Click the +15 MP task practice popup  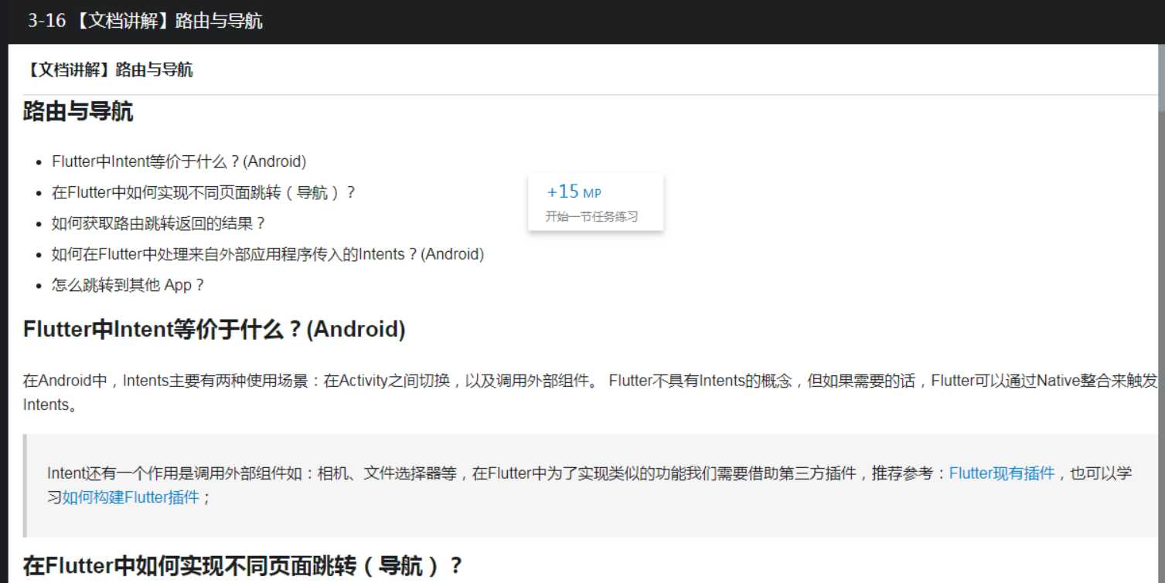coord(595,202)
